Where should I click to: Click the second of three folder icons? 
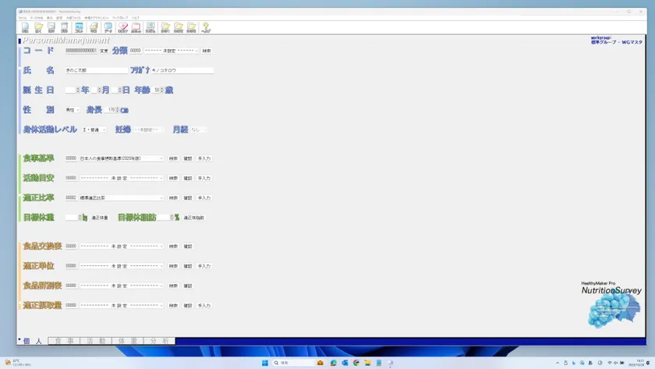pyautogui.click(x=179, y=27)
